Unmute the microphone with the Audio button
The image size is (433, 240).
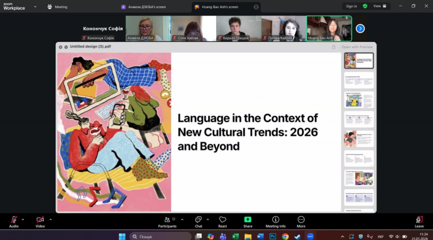coord(14,220)
